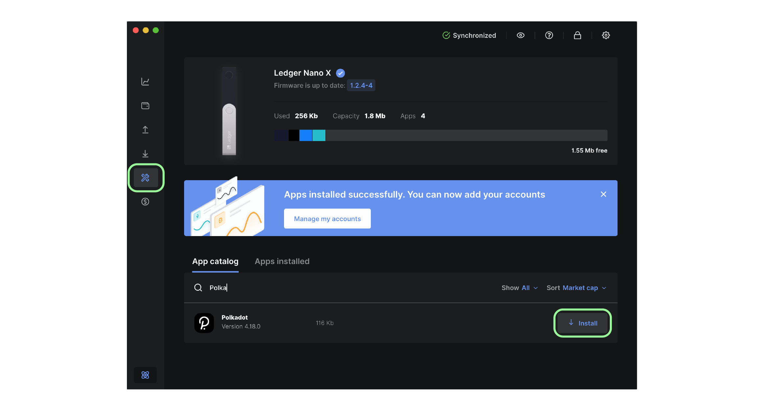This screenshot has height=411, width=764.
Task: Click the Polkadot 116 Kb size text
Action: pos(324,323)
